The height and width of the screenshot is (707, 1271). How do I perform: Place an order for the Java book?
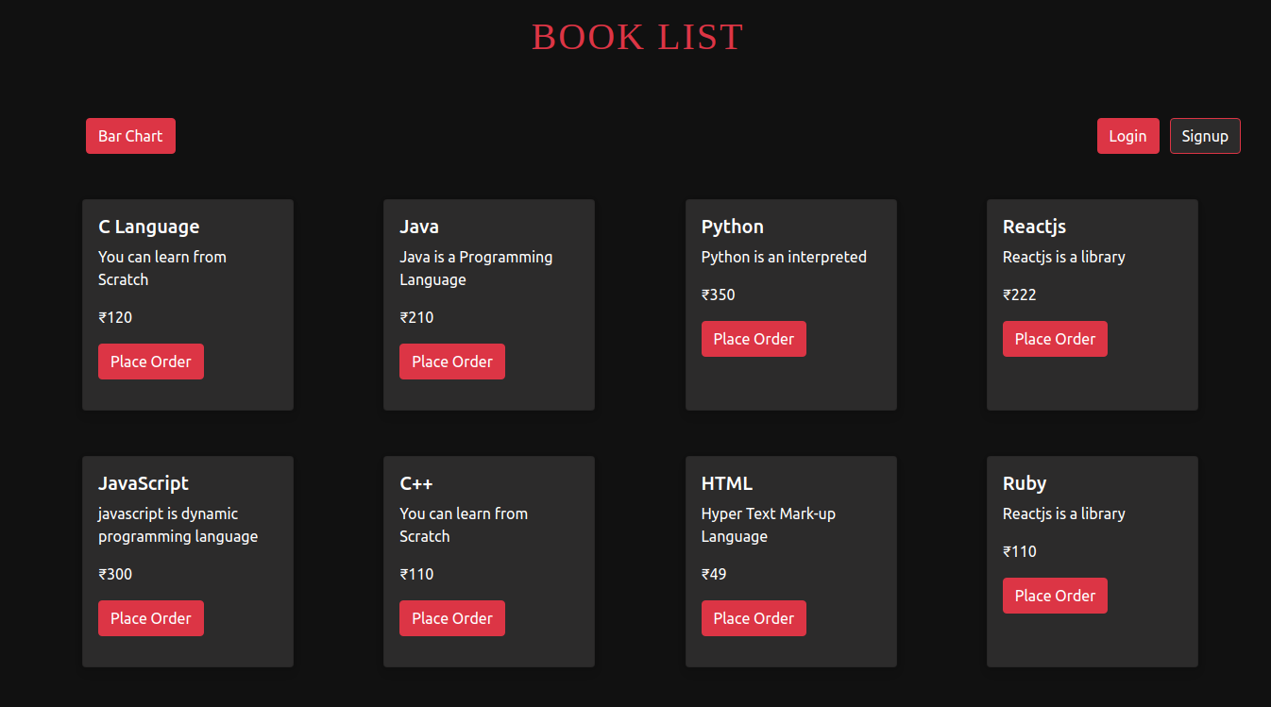tap(451, 361)
